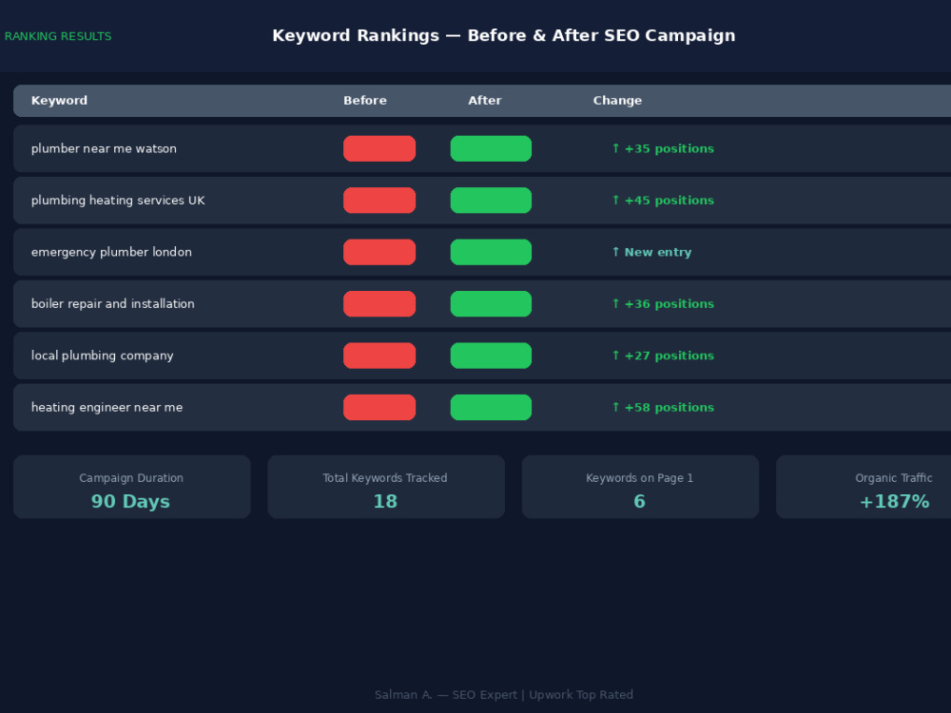Image resolution: width=951 pixels, height=713 pixels.
Task: Click the '+35 positions' change value
Action: (663, 148)
